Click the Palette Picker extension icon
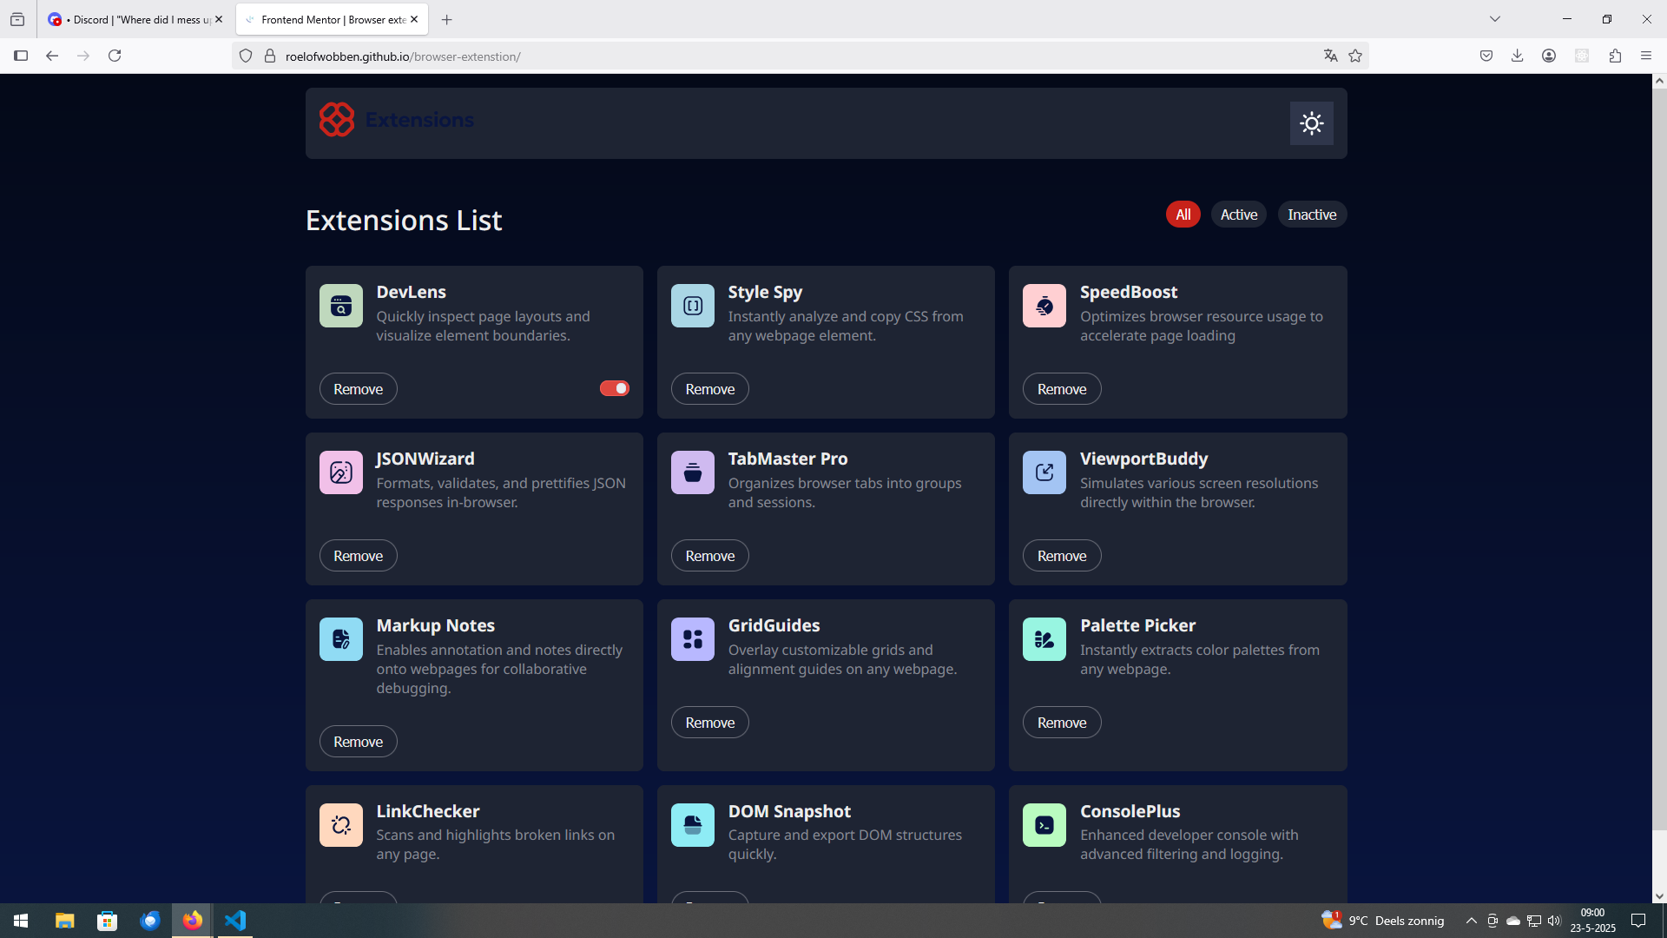The image size is (1667, 938). [1044, 639]
